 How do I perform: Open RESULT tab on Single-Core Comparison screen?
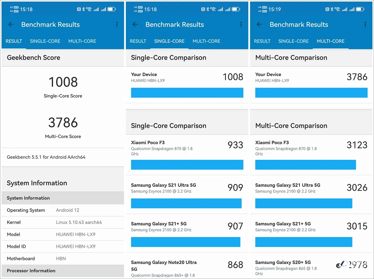(x=138, y=41)
